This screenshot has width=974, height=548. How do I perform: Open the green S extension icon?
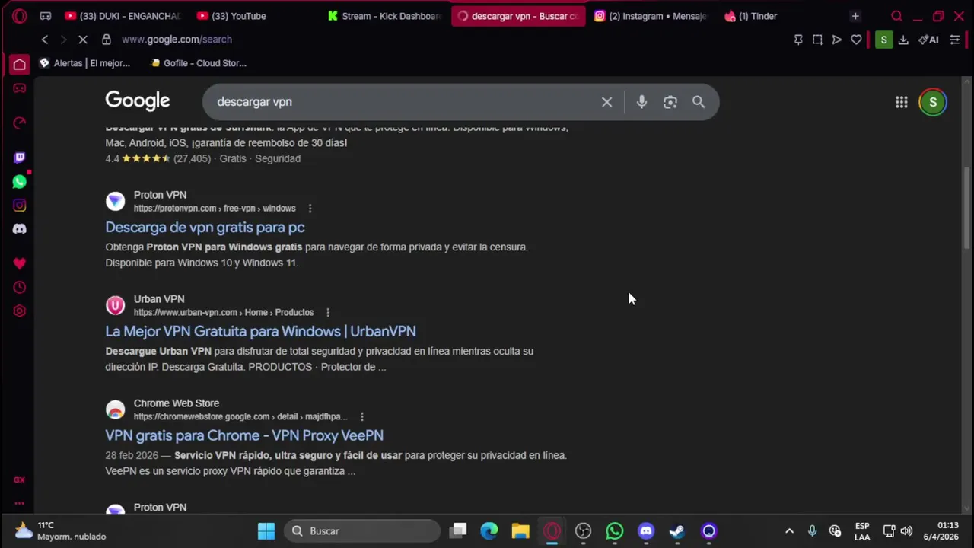883,40
